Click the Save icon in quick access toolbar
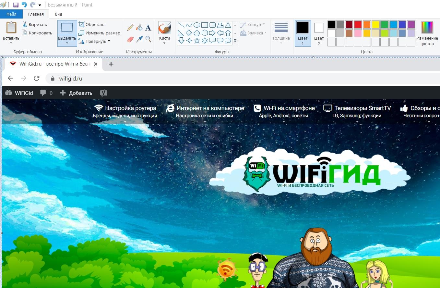This screenshot has width=440, height=288. [x=16, y=5]
